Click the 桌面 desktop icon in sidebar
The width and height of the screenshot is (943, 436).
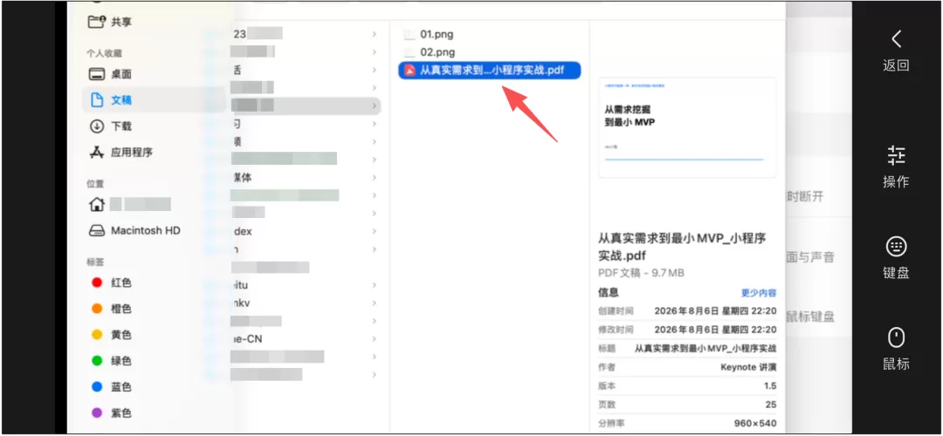(x=97, y=74)
